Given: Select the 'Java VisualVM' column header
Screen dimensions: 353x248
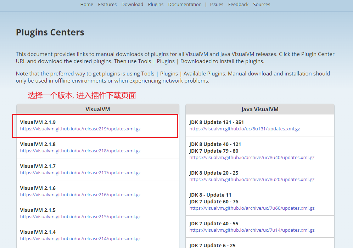Looking at the screenshot, I should coord(260,109).
